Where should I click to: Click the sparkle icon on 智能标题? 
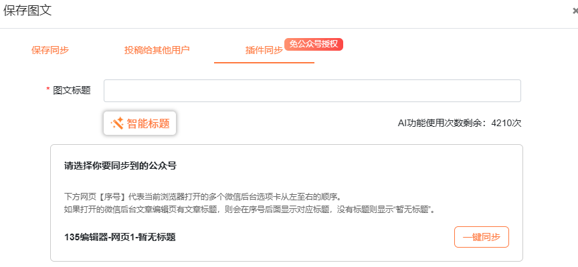(117, 123)
